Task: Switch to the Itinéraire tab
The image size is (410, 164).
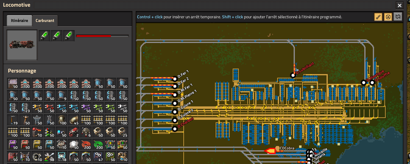Action: coord(19,21)
